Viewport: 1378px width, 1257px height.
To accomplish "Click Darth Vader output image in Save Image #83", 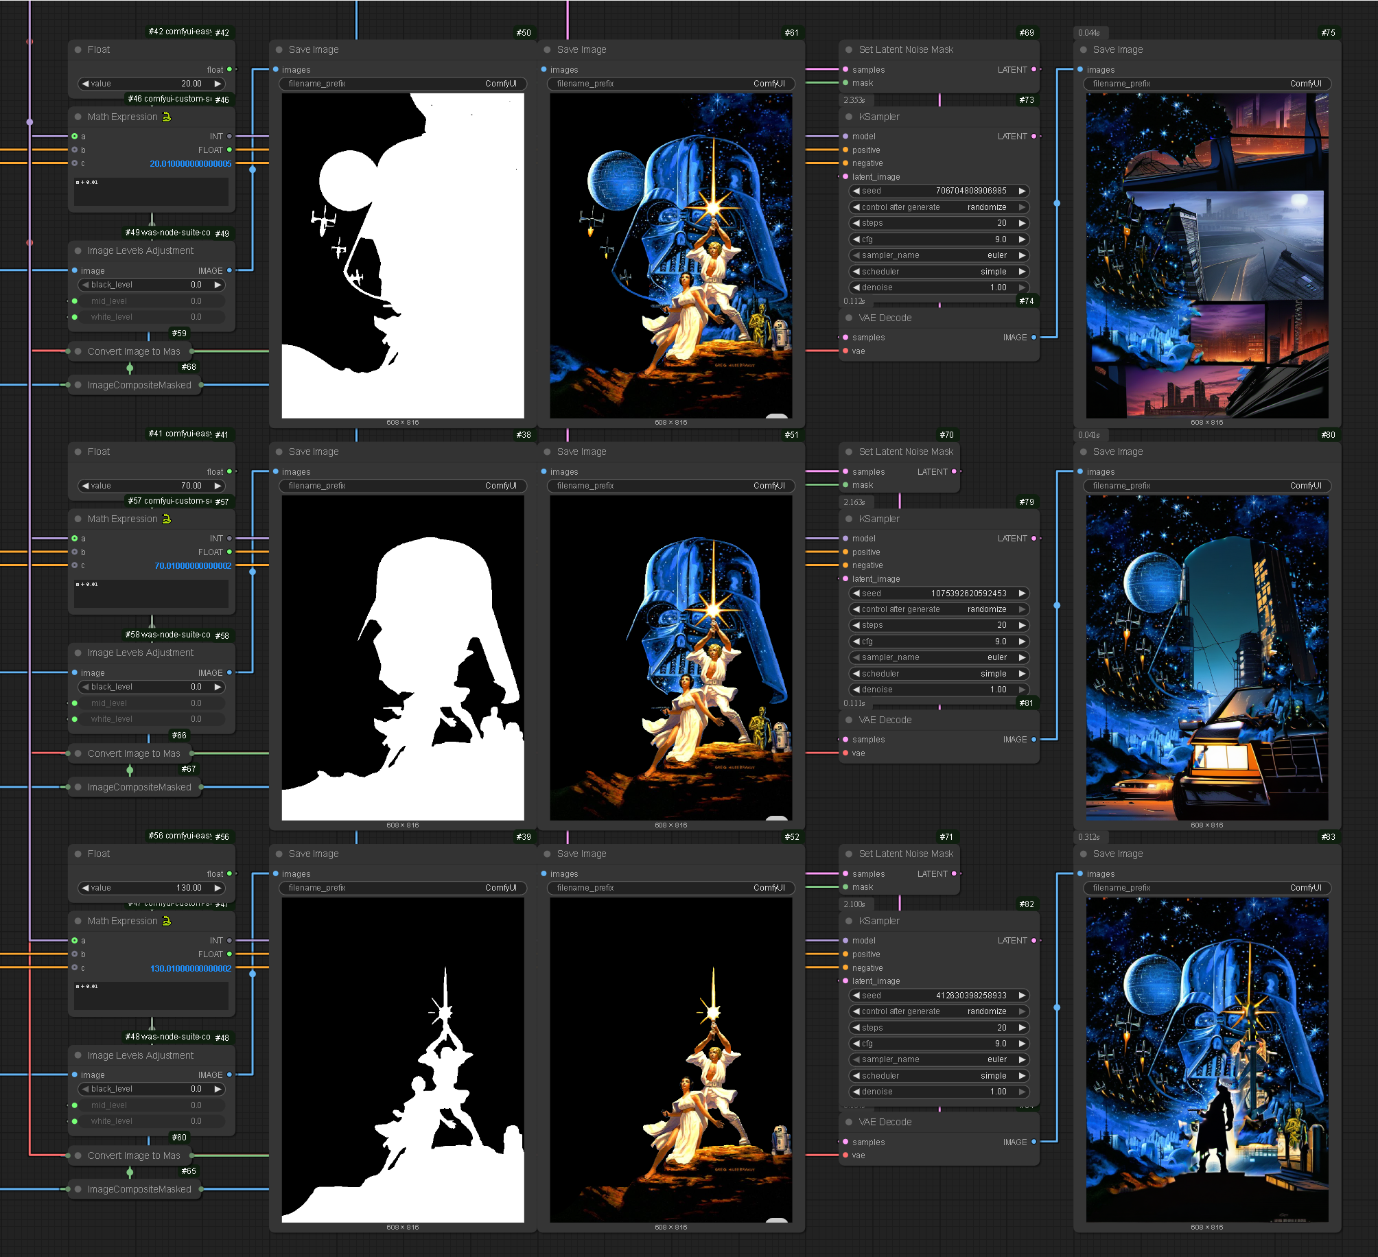I will (1207, 1060).
